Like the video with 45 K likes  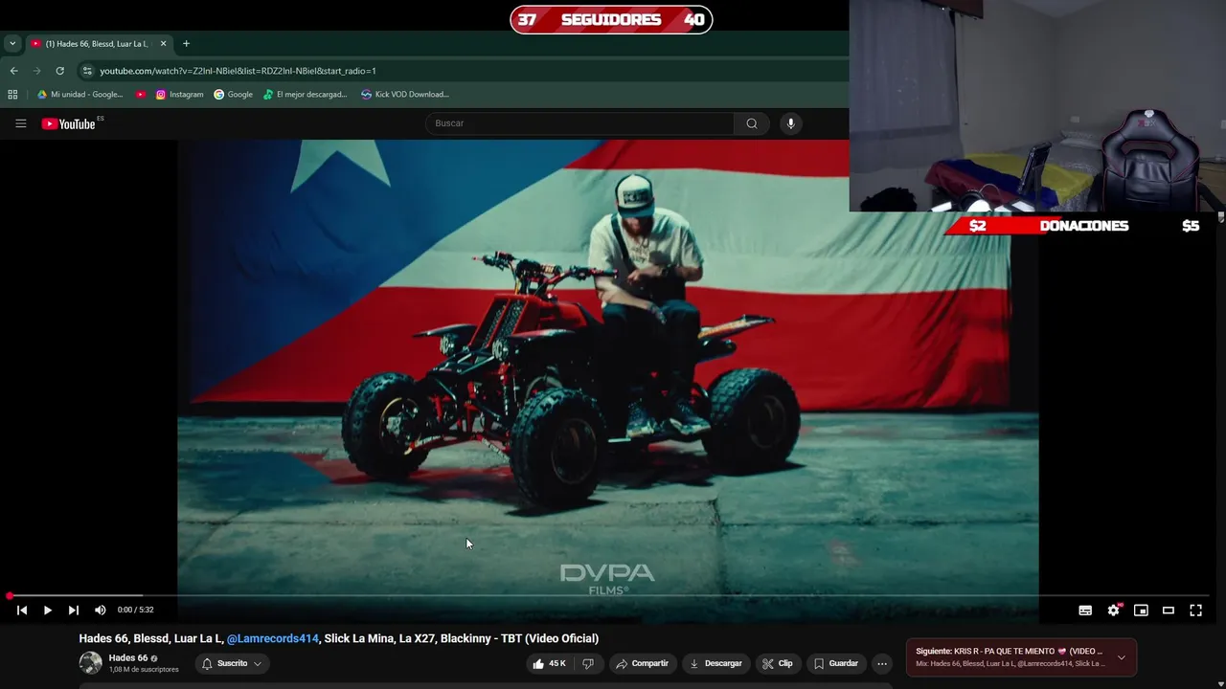click(549, 663)
